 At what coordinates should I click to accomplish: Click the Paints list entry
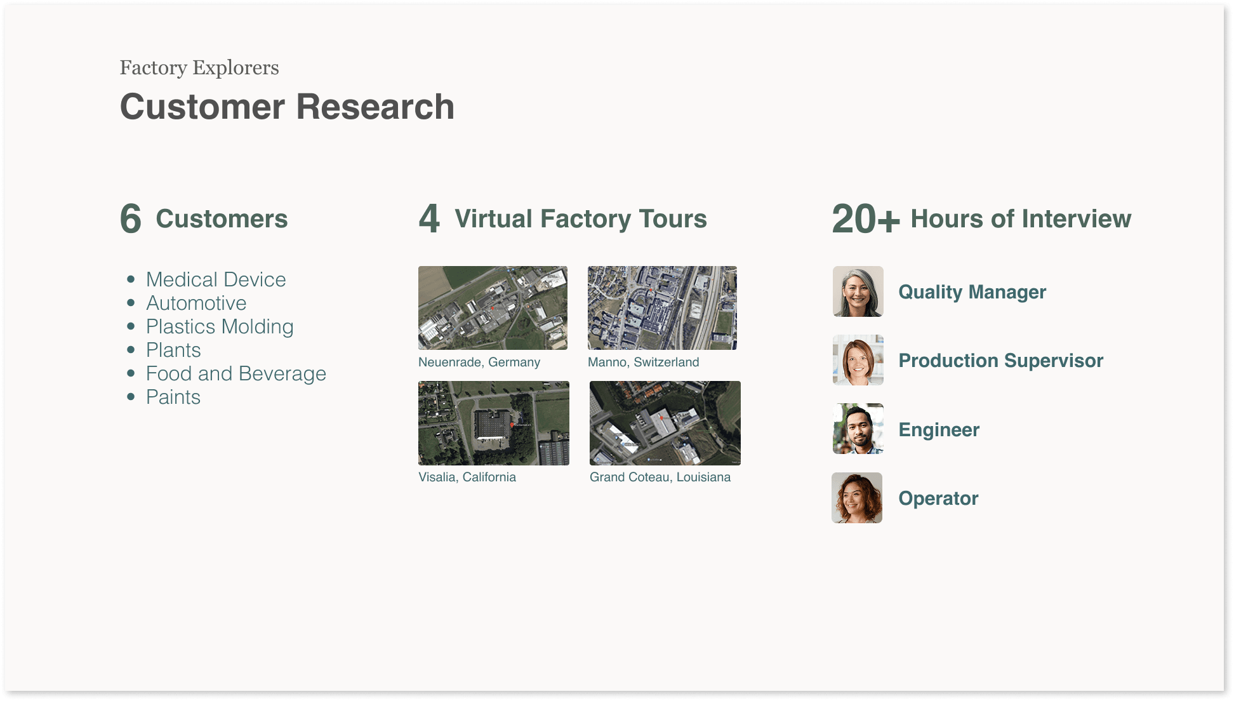(173, 397)
